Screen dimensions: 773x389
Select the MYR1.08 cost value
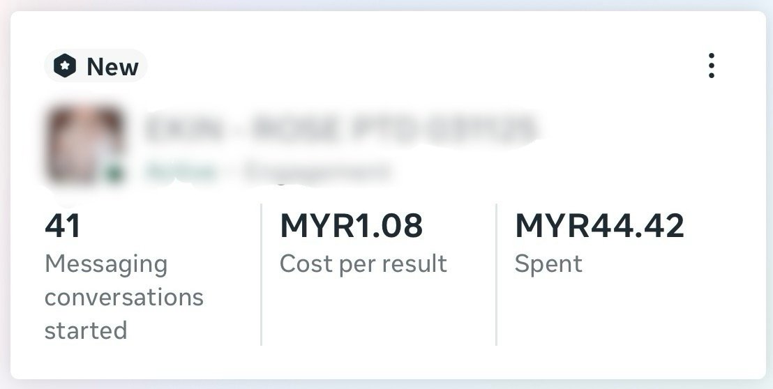(x=352, y=226)
